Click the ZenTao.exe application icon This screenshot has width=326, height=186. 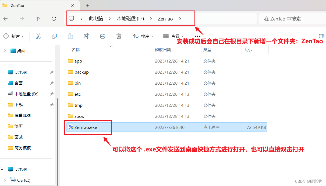point(70,127)
